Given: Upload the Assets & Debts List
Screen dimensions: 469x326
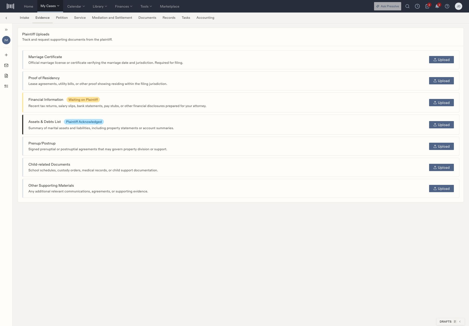Looking at the screenshot, I should pyautogui.click(x=441, y=125).
